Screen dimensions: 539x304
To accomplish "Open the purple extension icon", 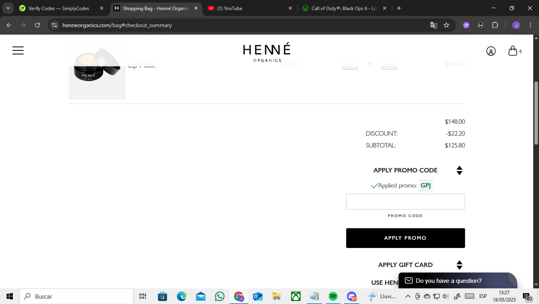I will pyautogui.click(x=466, y=25).
